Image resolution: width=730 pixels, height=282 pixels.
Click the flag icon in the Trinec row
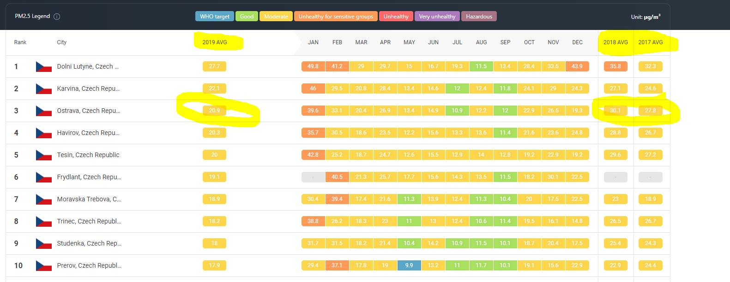(43, 222)
